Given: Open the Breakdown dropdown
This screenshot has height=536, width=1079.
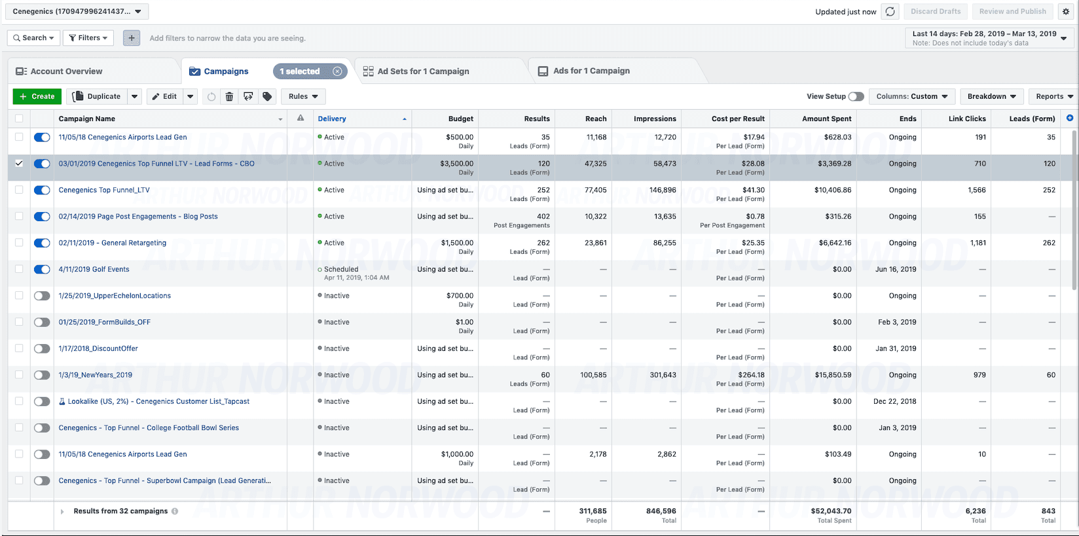Looking at the screenshot, I should 992,96.
